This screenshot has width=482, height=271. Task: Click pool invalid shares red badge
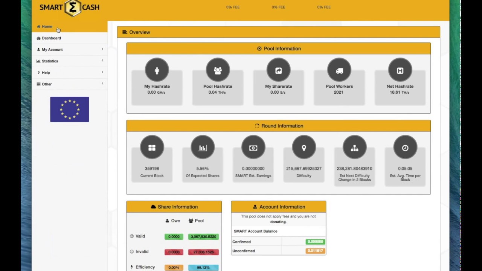point(203,252)
